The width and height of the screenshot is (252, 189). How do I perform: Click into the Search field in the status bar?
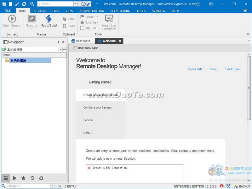[x=28, y=186]
